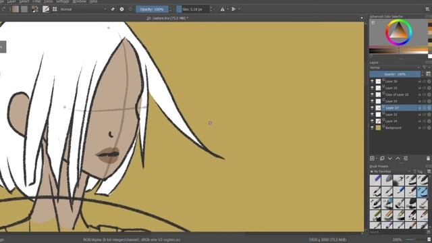Screen dimensions: 432x243
Task: Open the add layer type dropdown arrow
Action: point(377,159)
